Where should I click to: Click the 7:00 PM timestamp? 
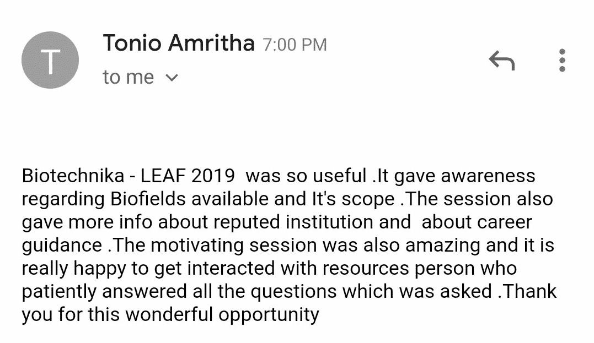click(x=295, y=45)
